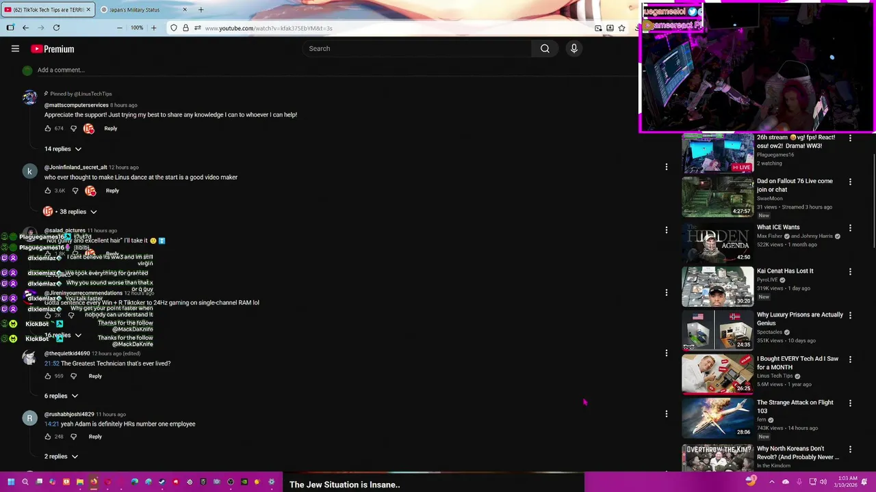
Task: Expand 6 replies under Greatest Technician comment
Action: [x=62, y=396]
